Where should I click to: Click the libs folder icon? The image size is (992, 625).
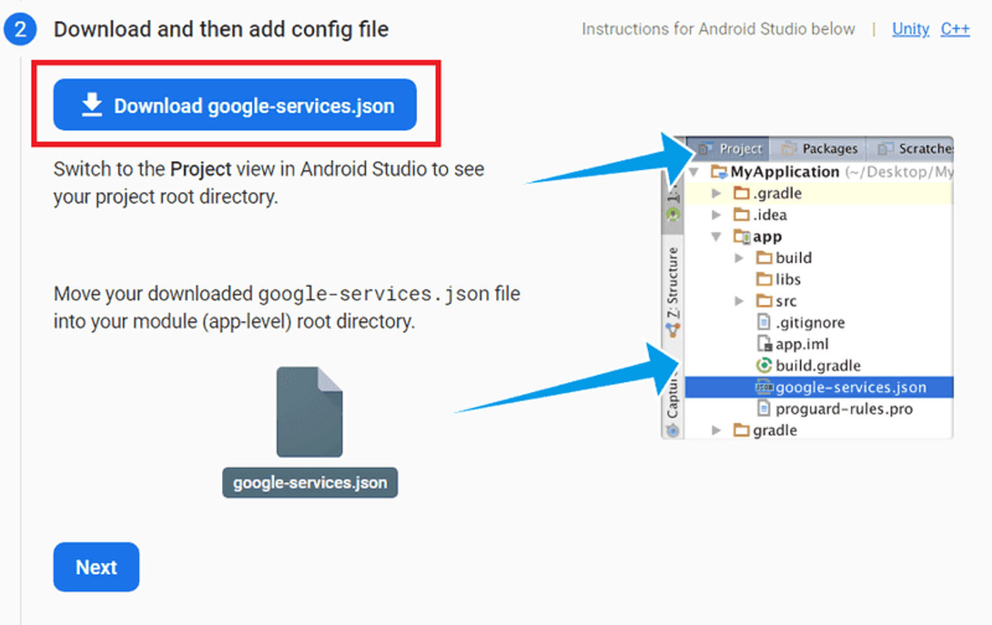click(764, 279)
